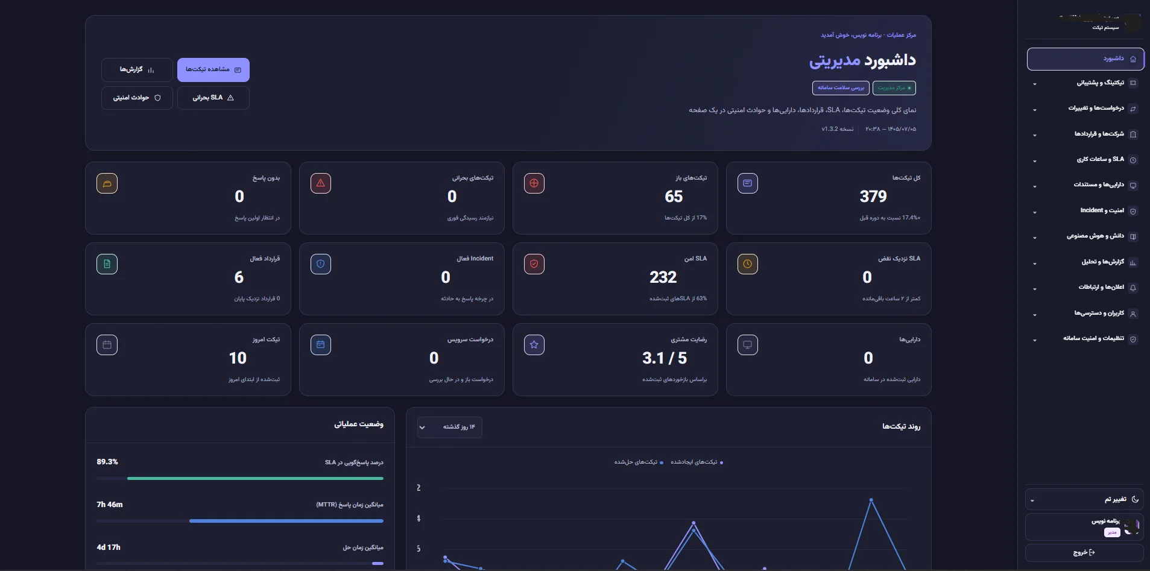Screen dimensions: 1150x571
Task: Toggle created tickets (تیکت‌های ایجادشده) chart legend
Action: pyautogui.click(x=697, y=462)
